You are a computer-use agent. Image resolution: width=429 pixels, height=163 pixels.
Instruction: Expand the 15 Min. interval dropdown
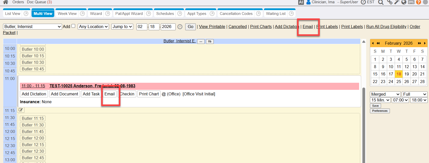(381, 100)
